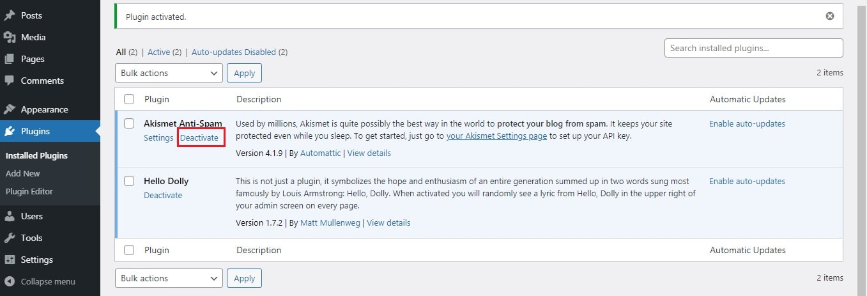Viewport: 867px width, 296px height.
Task: Click the Users icon in sidebar
Action: [10, 216]
